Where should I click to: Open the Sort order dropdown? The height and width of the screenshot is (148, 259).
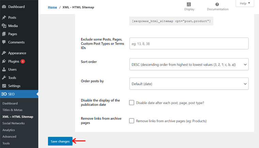click(x=189, y=64)
